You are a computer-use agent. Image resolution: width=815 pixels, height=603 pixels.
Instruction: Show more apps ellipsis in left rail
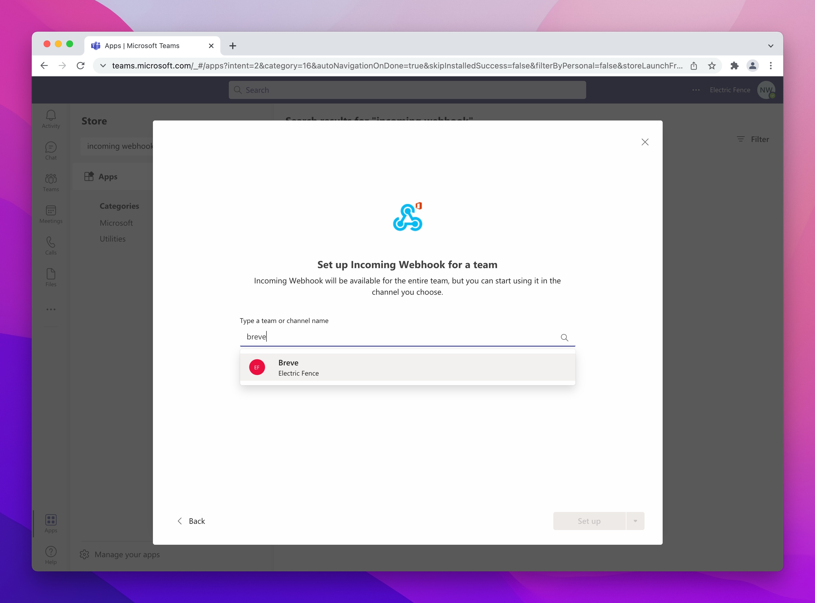point(51,309)
